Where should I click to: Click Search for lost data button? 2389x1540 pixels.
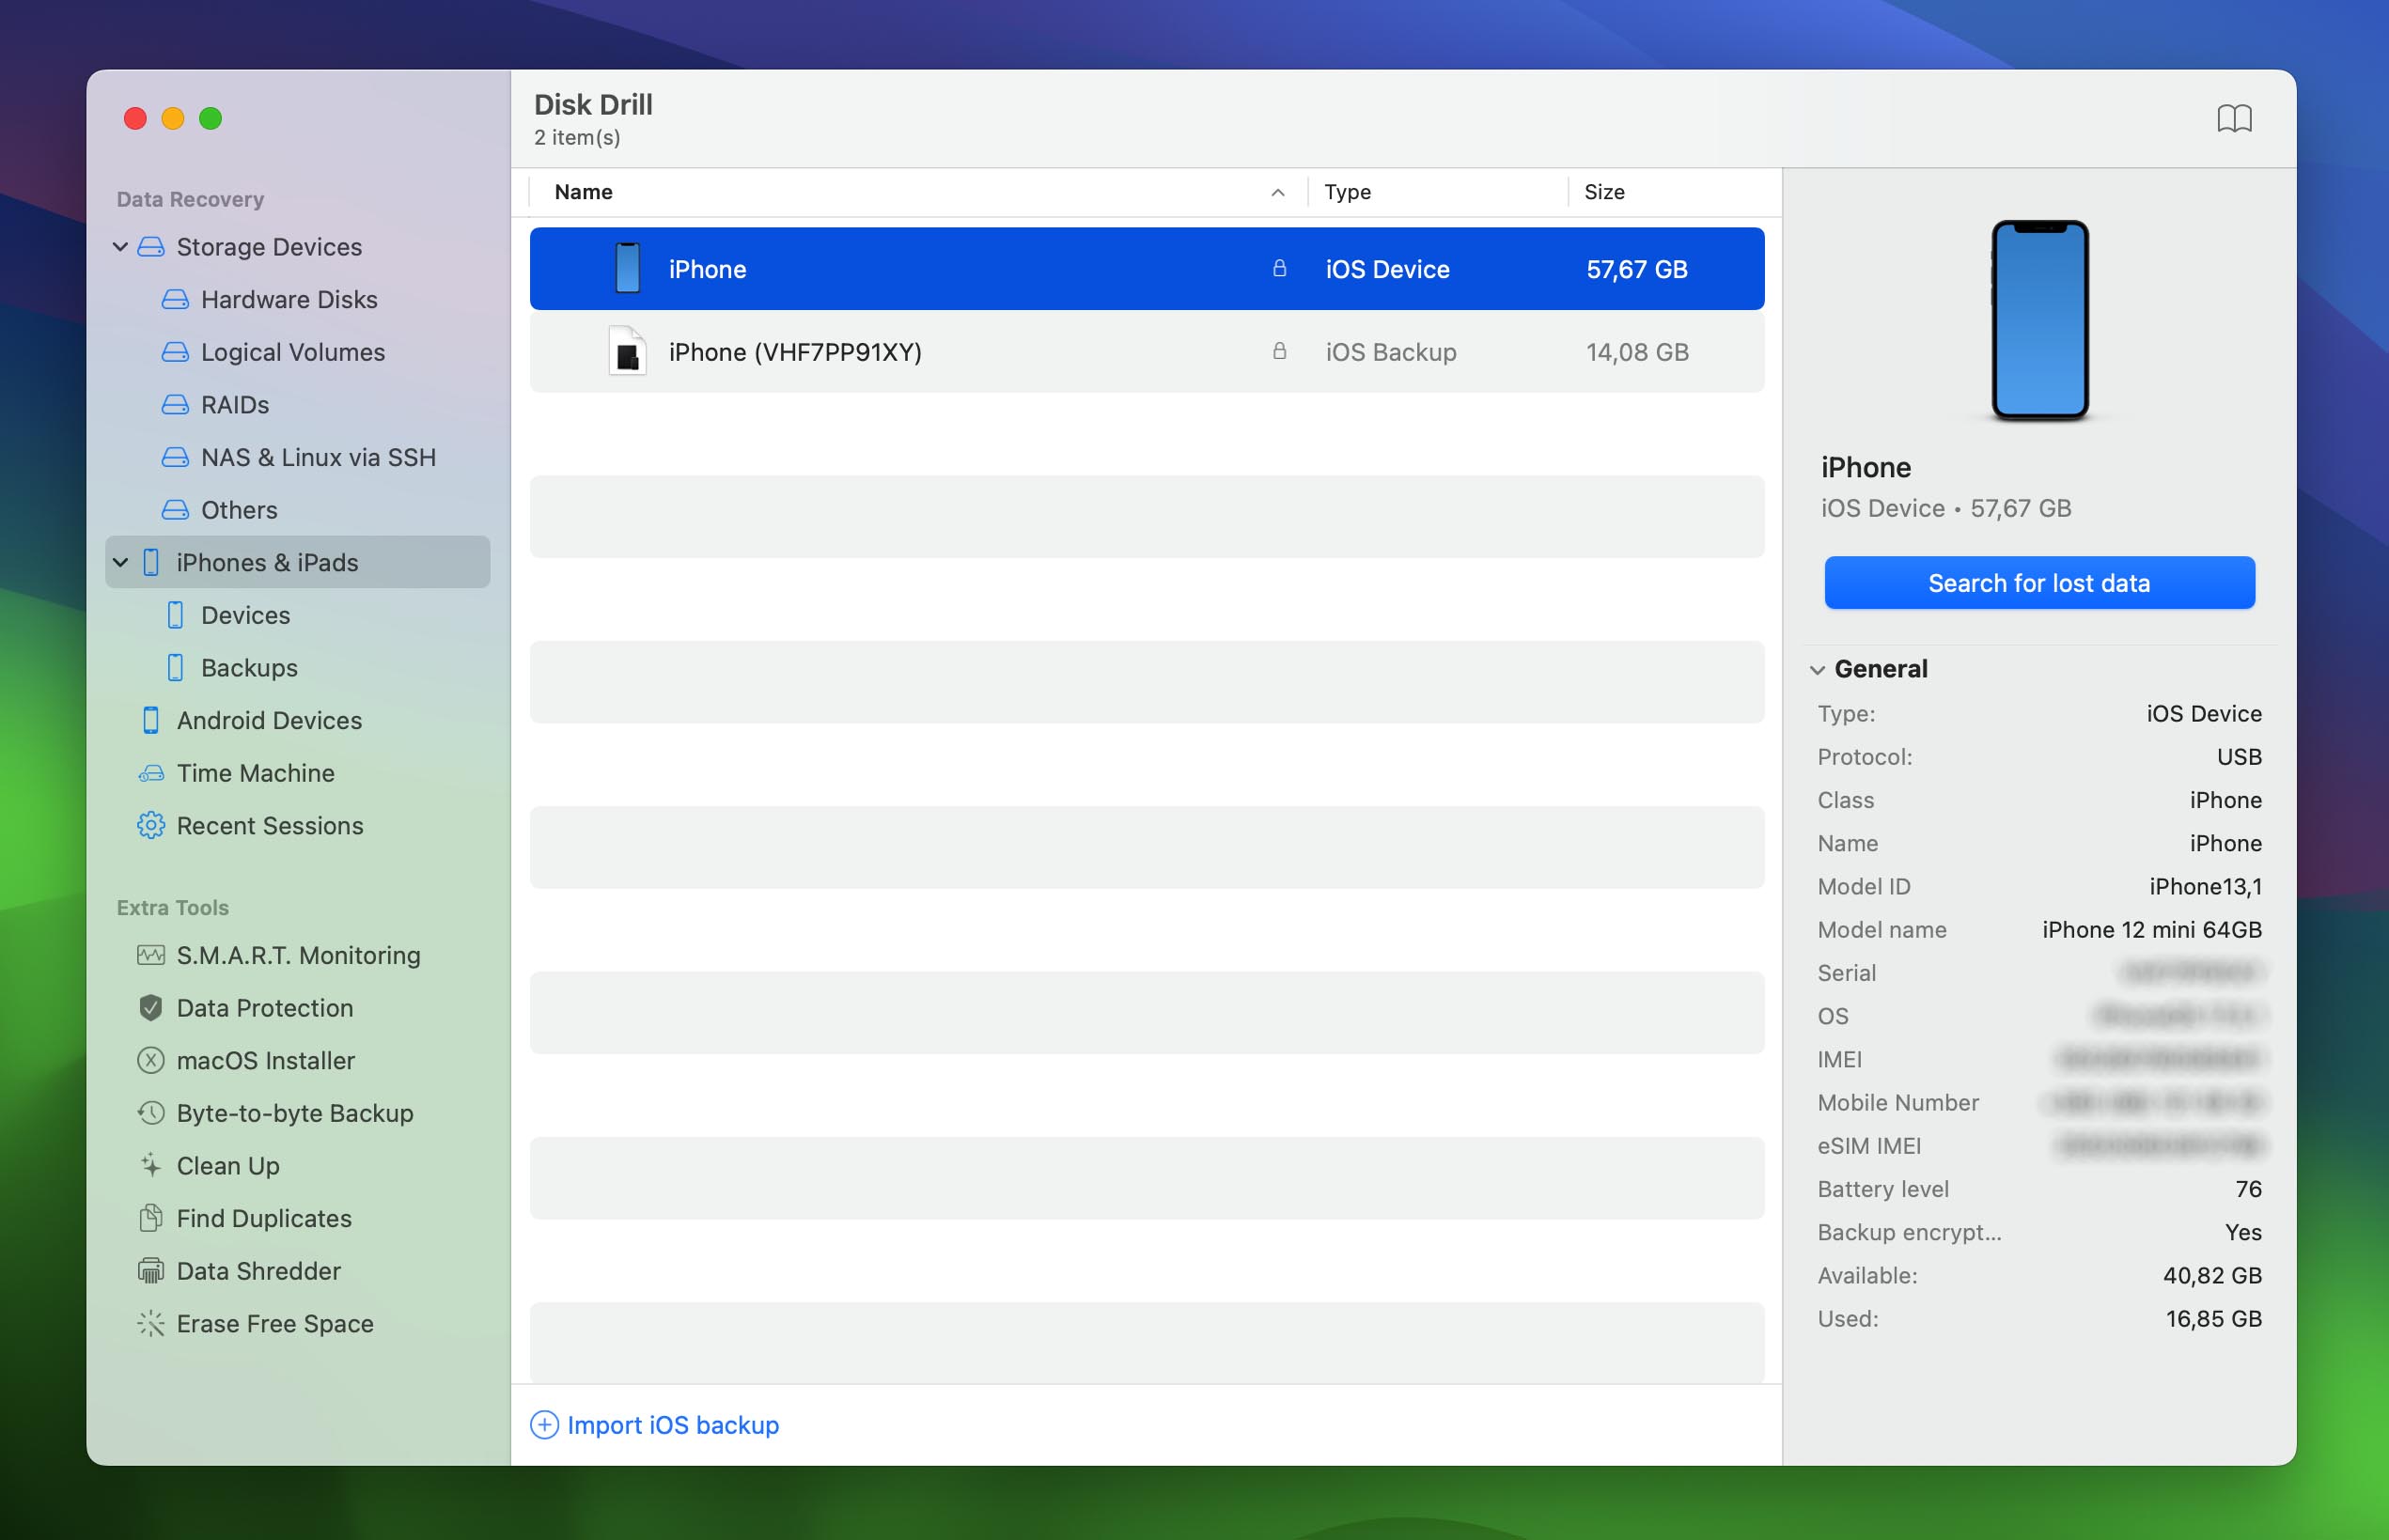pos(2039,582)
